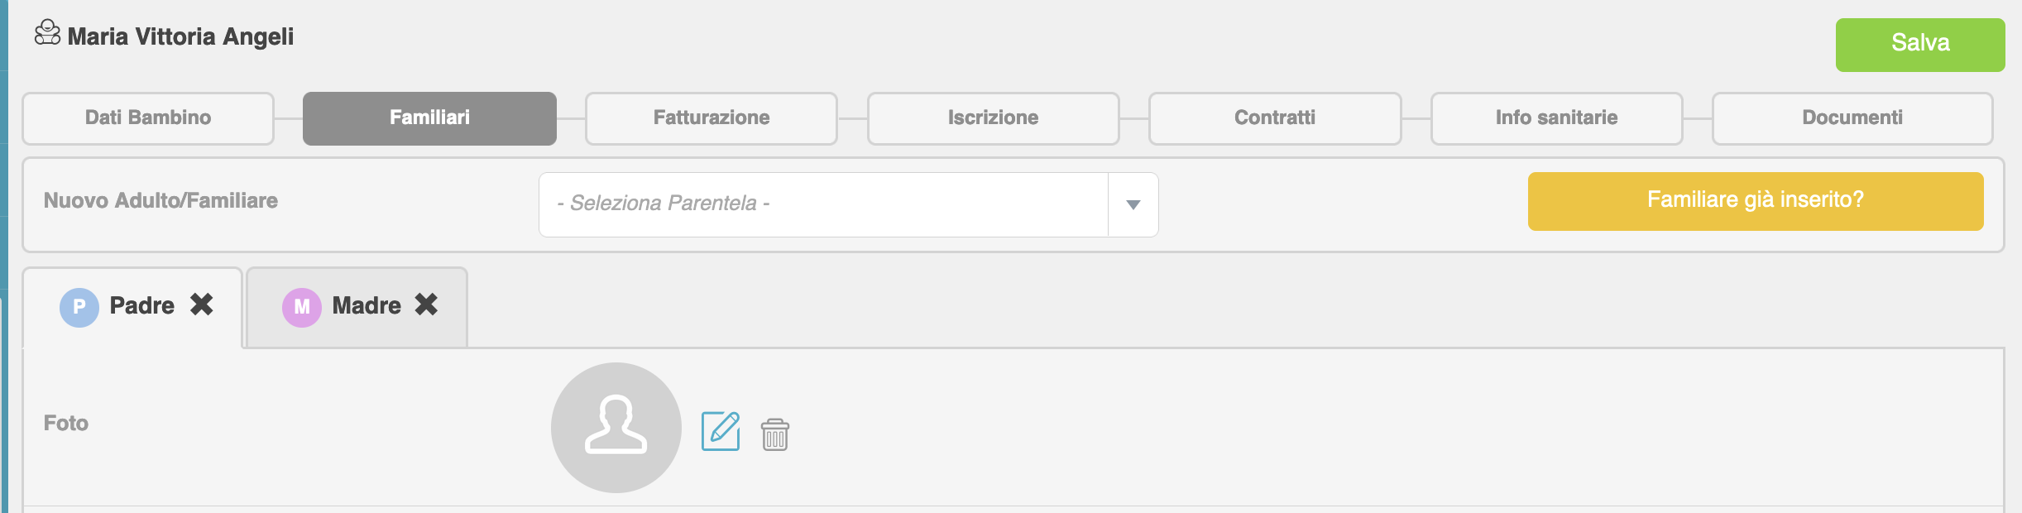
Task: Click the profile photo placeholder
Action: pos(616,427)
